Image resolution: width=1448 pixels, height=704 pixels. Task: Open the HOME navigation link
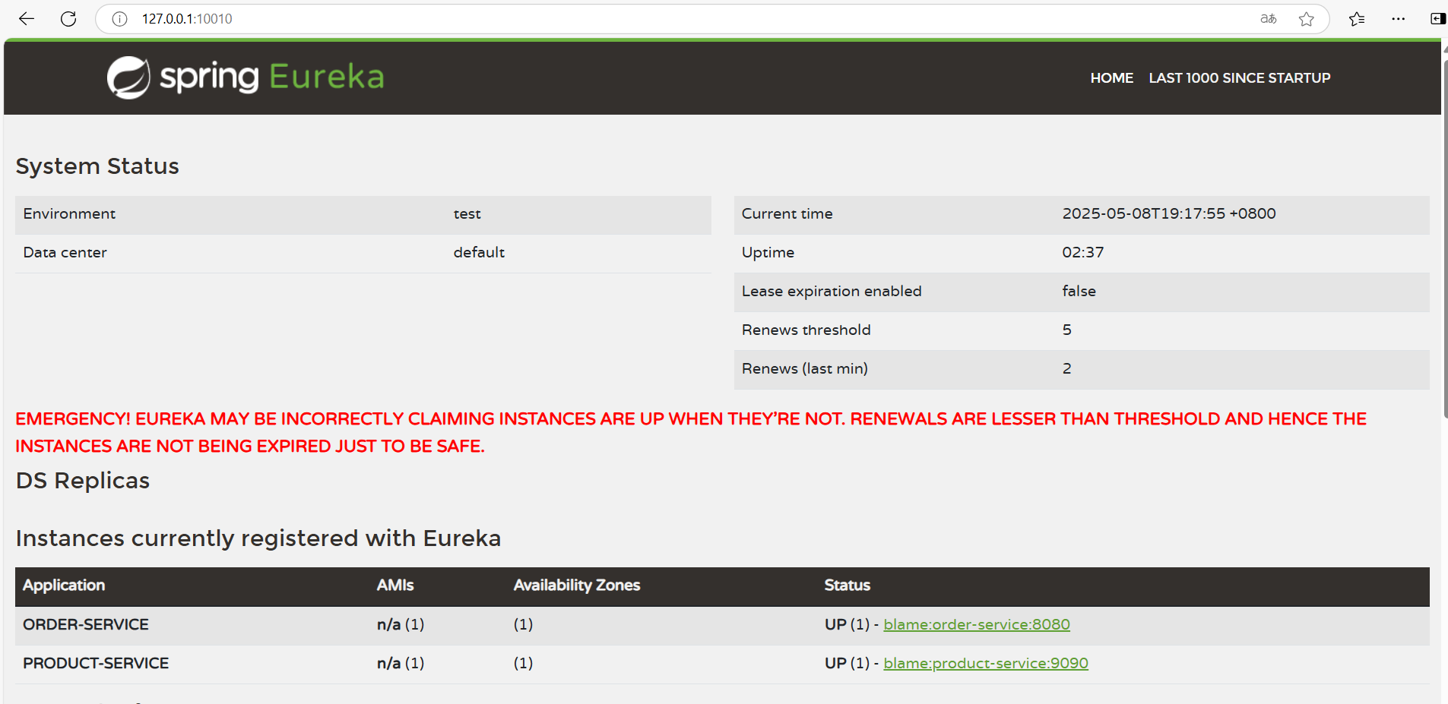(x=1111, y=77)
